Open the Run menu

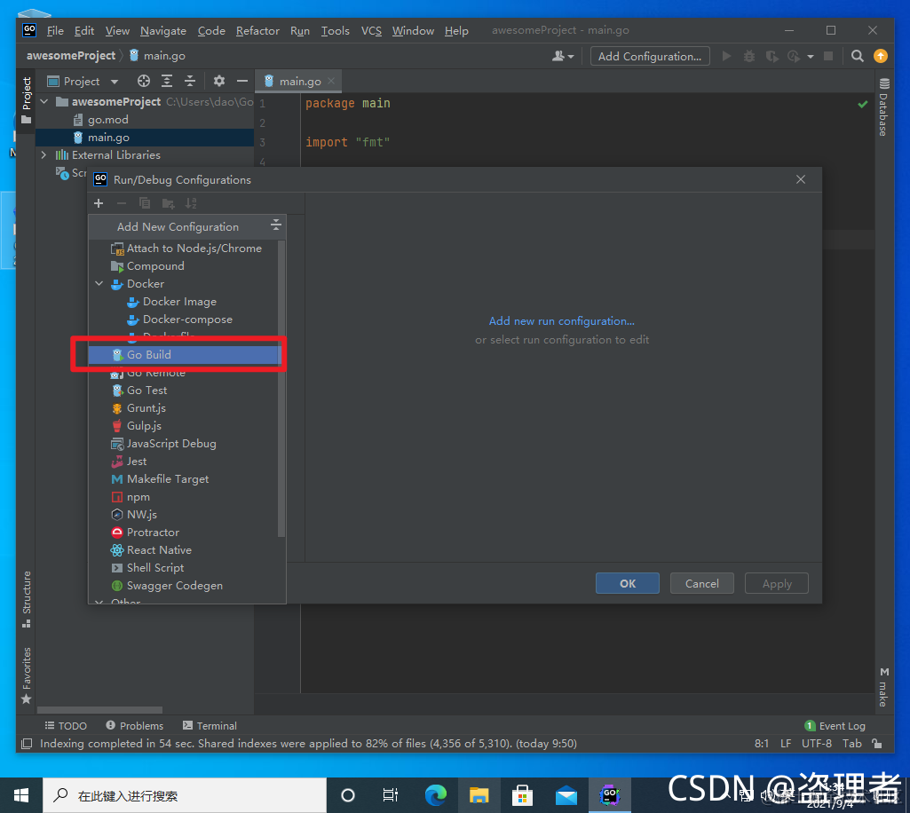click(x=300, y=31)
